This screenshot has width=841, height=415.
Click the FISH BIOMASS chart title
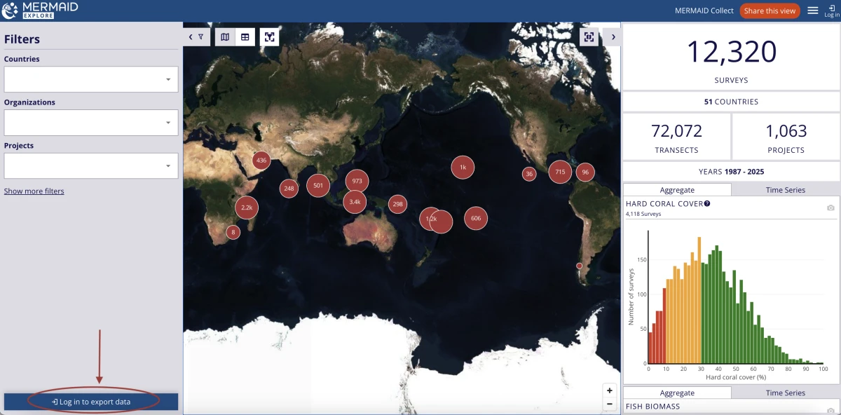[x=652, y=407]
